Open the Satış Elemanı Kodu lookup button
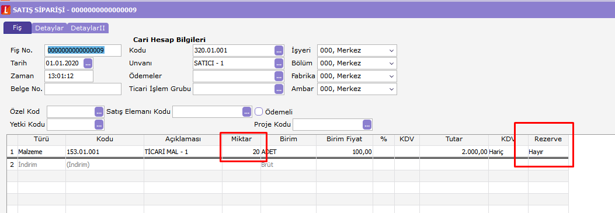The width and height of the screenshot is (615, 213). pyautogui.click(x=246, y=111)
